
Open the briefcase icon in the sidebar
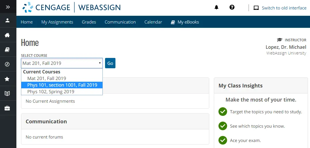point(7,108)
